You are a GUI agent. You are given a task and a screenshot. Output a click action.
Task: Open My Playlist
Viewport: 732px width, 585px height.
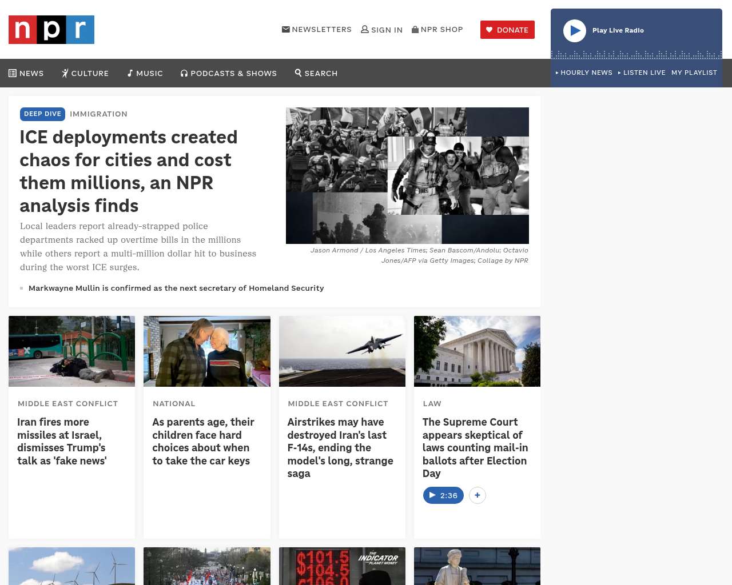[694, 73]
